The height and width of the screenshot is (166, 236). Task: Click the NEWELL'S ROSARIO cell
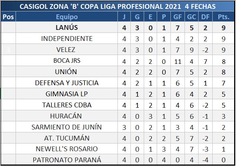[x=67, y=149]
